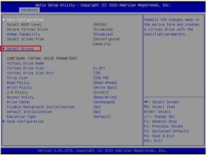
Task: Click the arrow beside Select Drives
Action: [4, 49]
